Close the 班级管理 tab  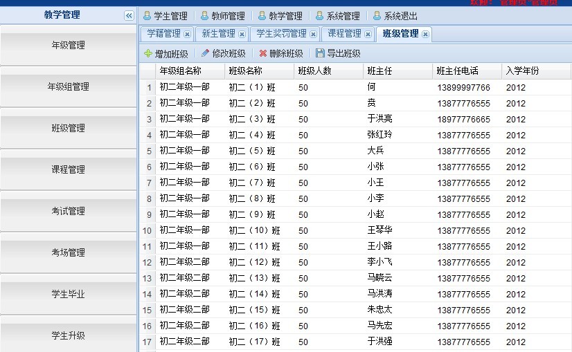[x=425, y=35]
